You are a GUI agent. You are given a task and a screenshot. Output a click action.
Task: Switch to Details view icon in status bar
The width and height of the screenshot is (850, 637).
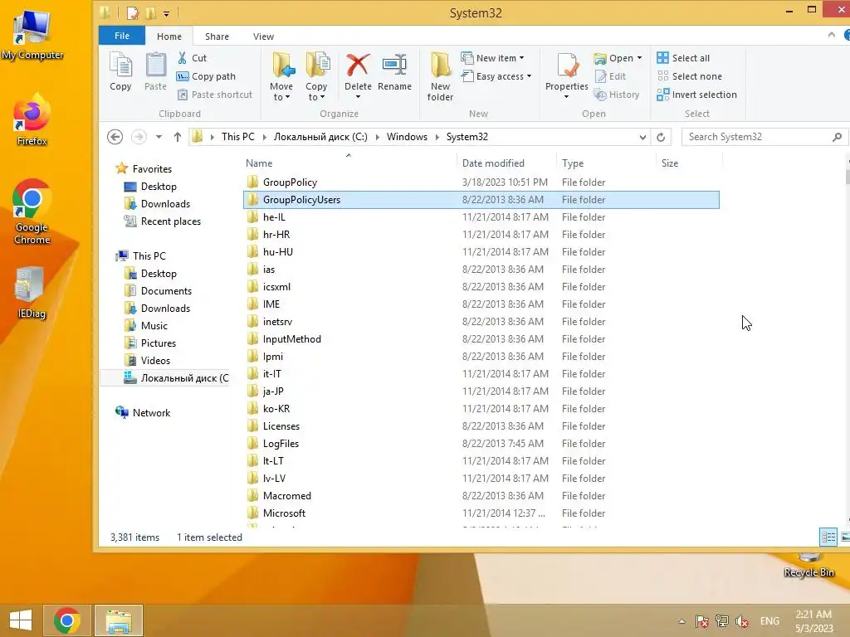(x=829, y=537)
